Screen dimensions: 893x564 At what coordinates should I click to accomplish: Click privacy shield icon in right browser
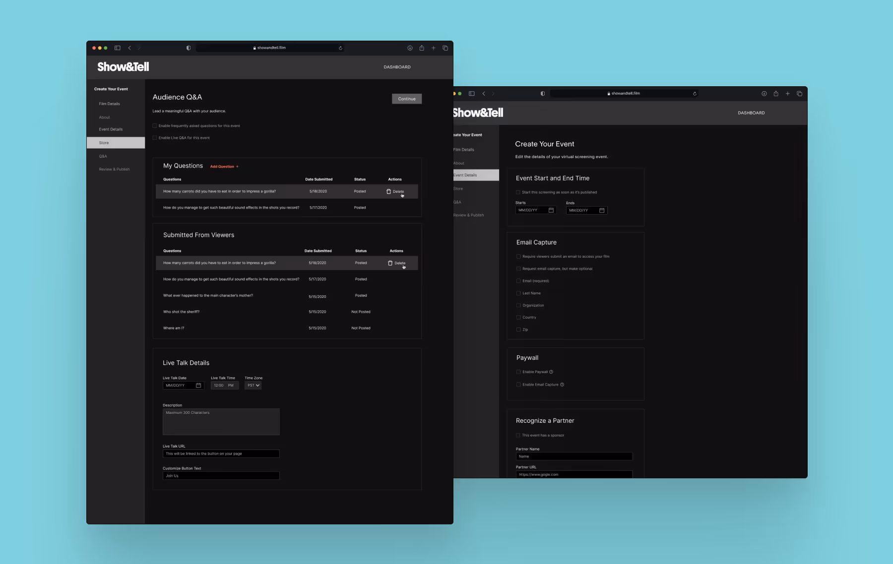543,94
